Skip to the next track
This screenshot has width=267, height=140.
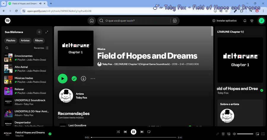pyautogui.click(x=142, y=132)
